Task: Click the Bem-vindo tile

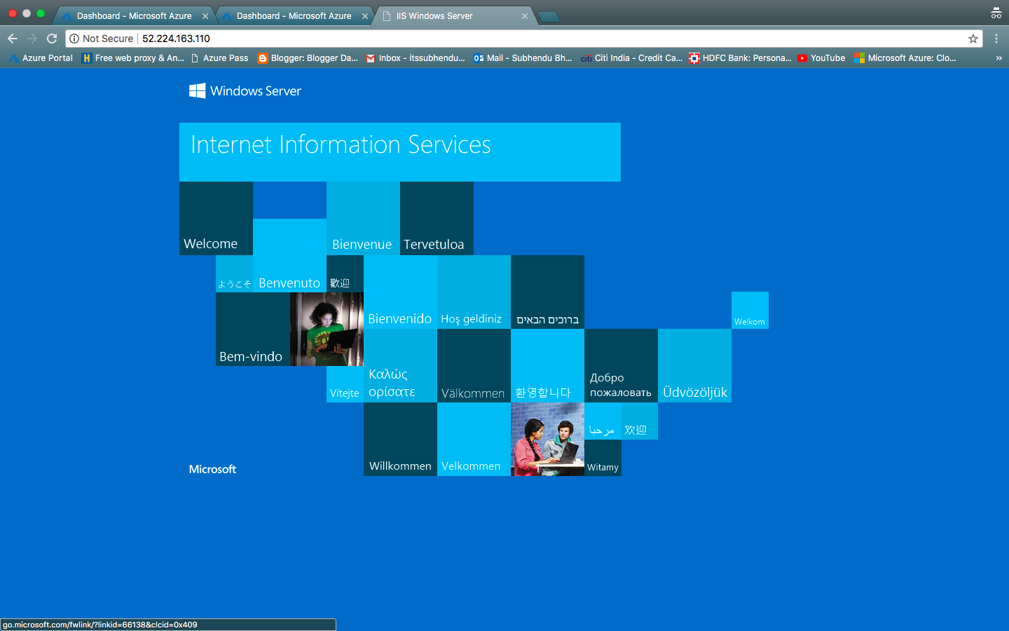Action: (x=252, y=330)
